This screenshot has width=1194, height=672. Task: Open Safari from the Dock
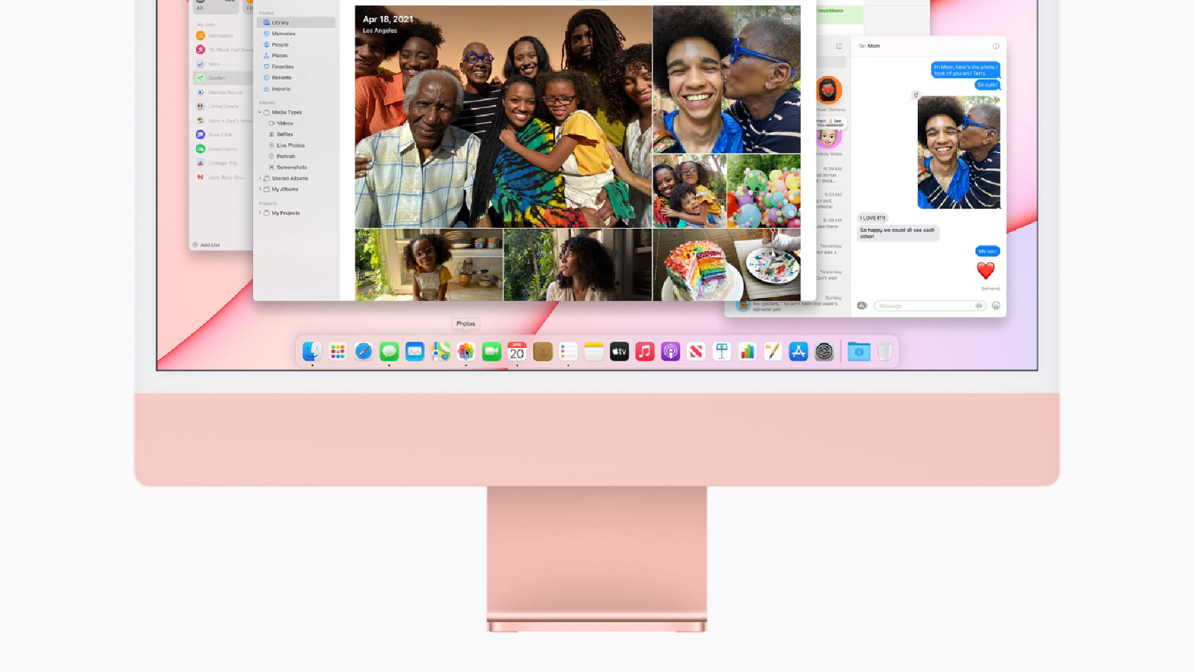pos(364,352)
